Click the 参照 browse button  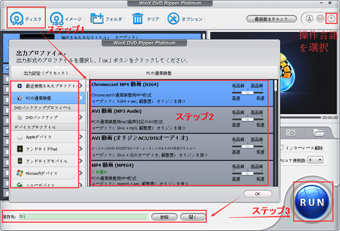(164, 217)
